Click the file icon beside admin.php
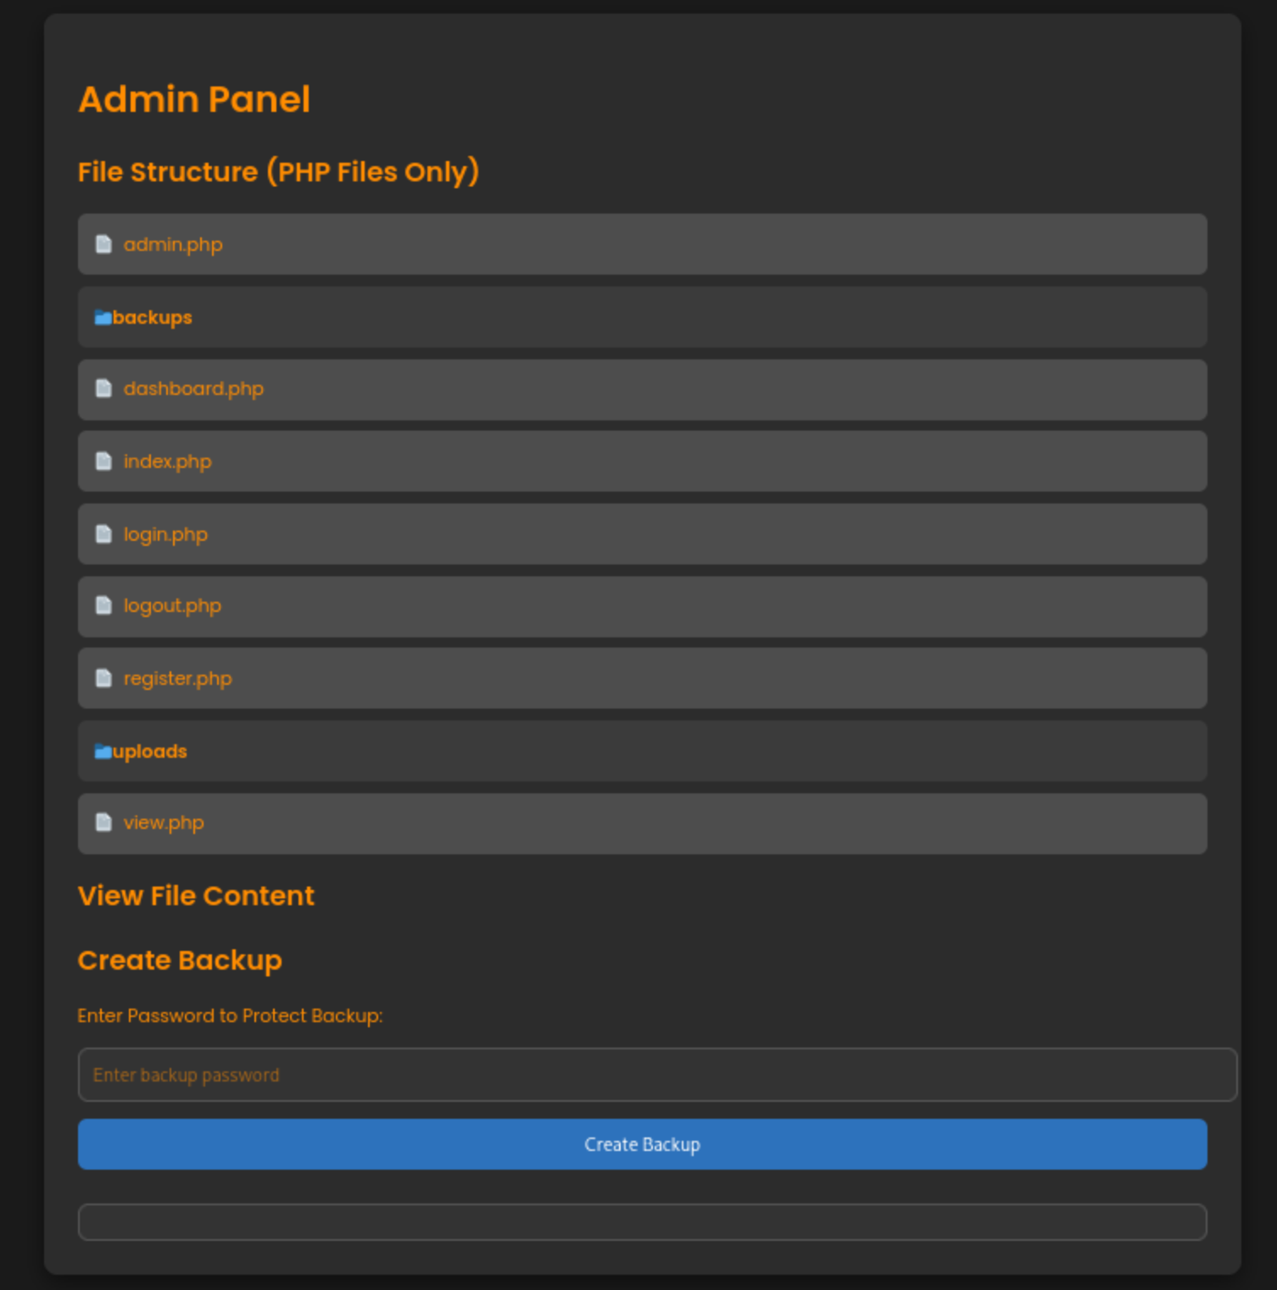 pyautogui.click(x=103, y=244)
